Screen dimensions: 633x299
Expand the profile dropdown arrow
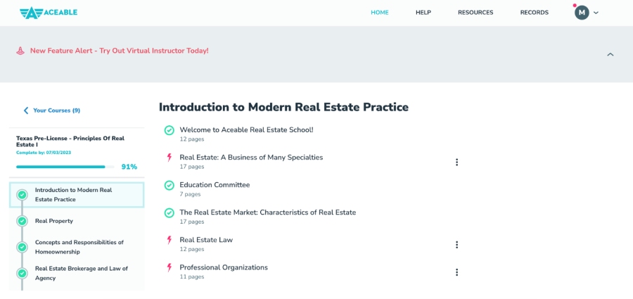coord(596,13)
